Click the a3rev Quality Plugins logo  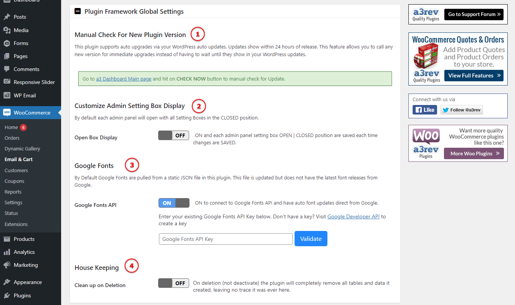point(426,15)
